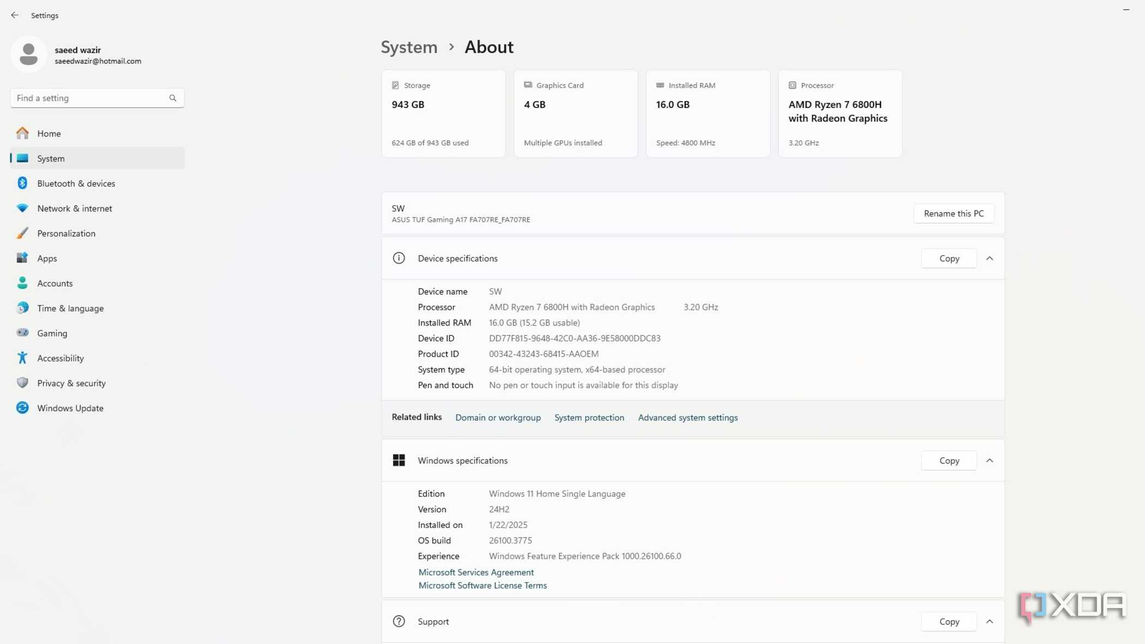Minimize the Settings window

[1126, 10]
